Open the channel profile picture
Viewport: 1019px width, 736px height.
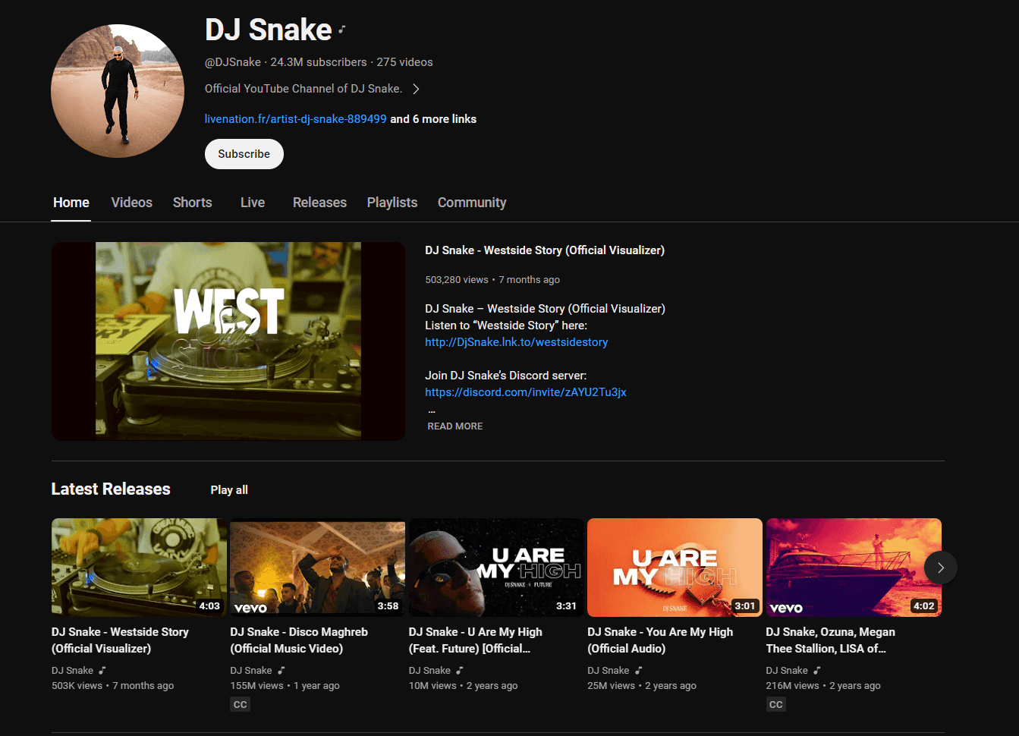coord(118,90)
